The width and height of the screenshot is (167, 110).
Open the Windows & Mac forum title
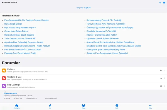(x=14, y=77)
